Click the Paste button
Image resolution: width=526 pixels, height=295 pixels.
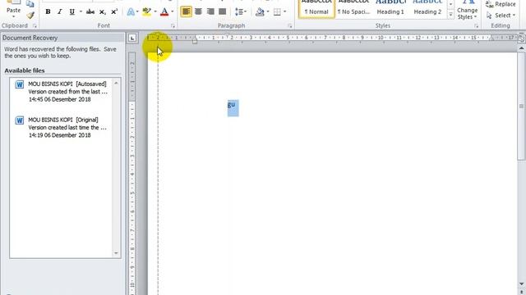(x=13, y=8)
